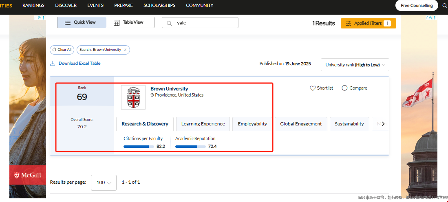Open the Brown University name link
448x202 pixels.
click(169, 89)
